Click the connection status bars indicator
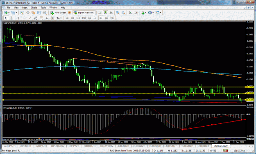 225,151
